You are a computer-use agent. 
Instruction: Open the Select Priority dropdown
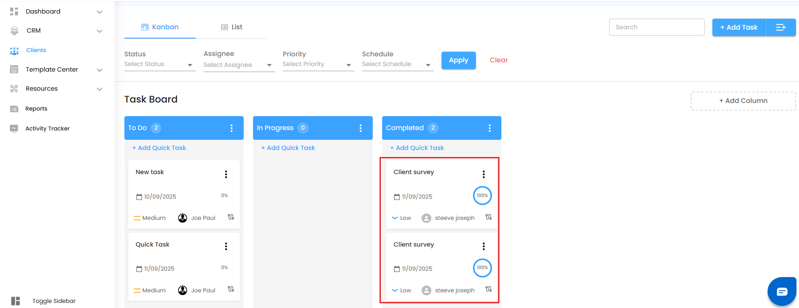(x=318, y=64)
